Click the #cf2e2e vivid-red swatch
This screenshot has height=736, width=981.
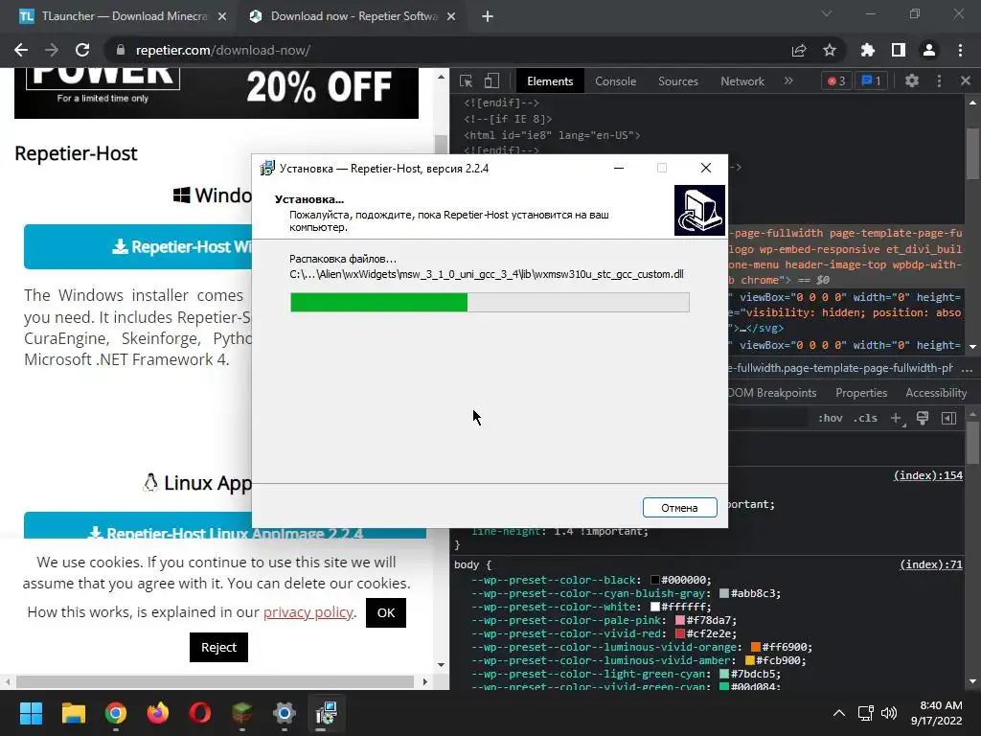point(680,633)
